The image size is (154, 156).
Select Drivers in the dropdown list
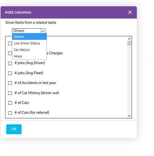(x=29, y=37)
